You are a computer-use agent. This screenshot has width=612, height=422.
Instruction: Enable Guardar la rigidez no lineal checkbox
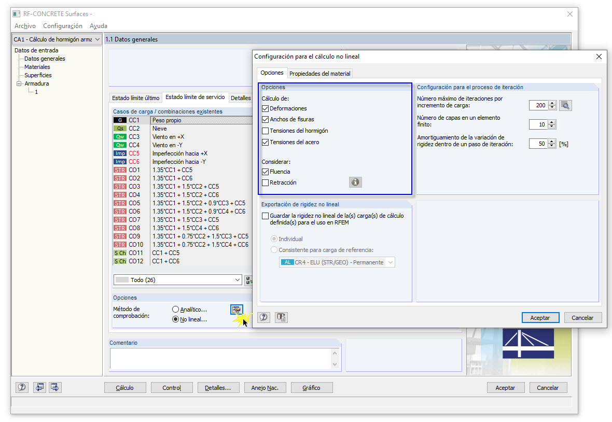[x=266, y=216]
